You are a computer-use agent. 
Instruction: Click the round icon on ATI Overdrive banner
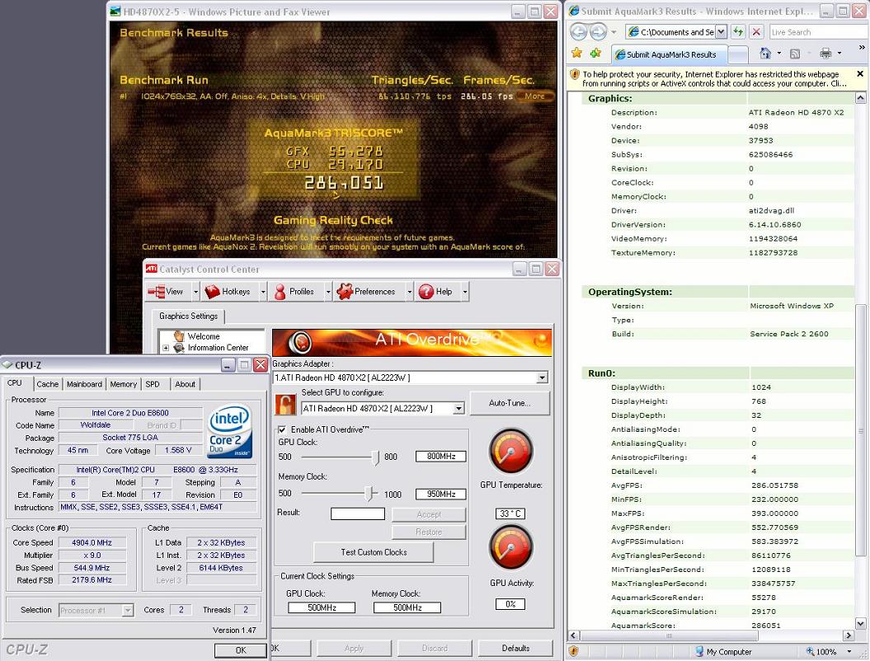[x=300, y=343]
